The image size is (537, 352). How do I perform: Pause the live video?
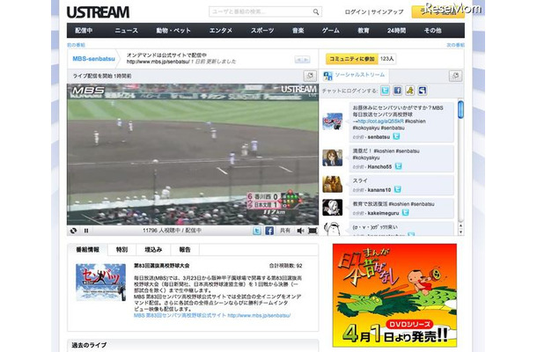tap(86, 231)
